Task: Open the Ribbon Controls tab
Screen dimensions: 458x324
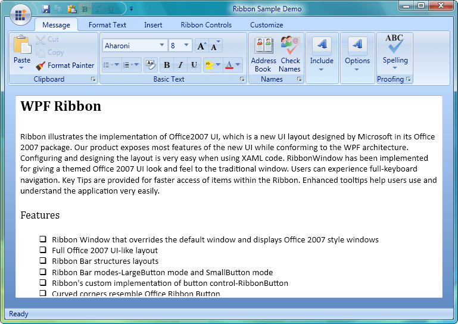Action: pos(206,25)
